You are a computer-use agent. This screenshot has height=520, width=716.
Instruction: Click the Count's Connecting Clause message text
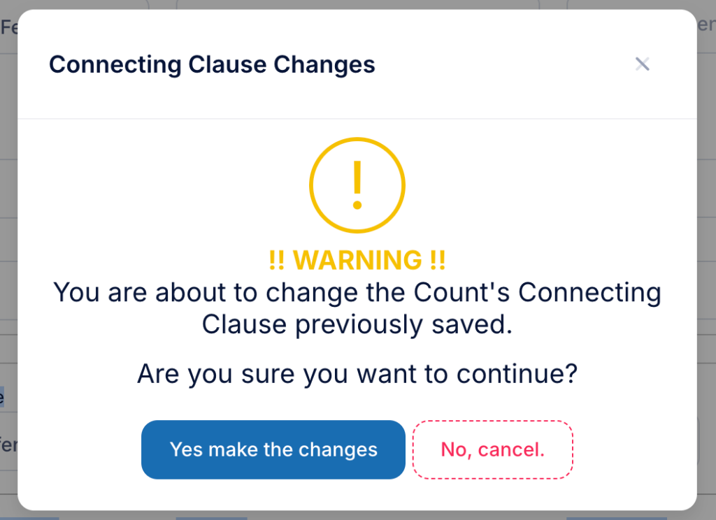pos(357,308)
